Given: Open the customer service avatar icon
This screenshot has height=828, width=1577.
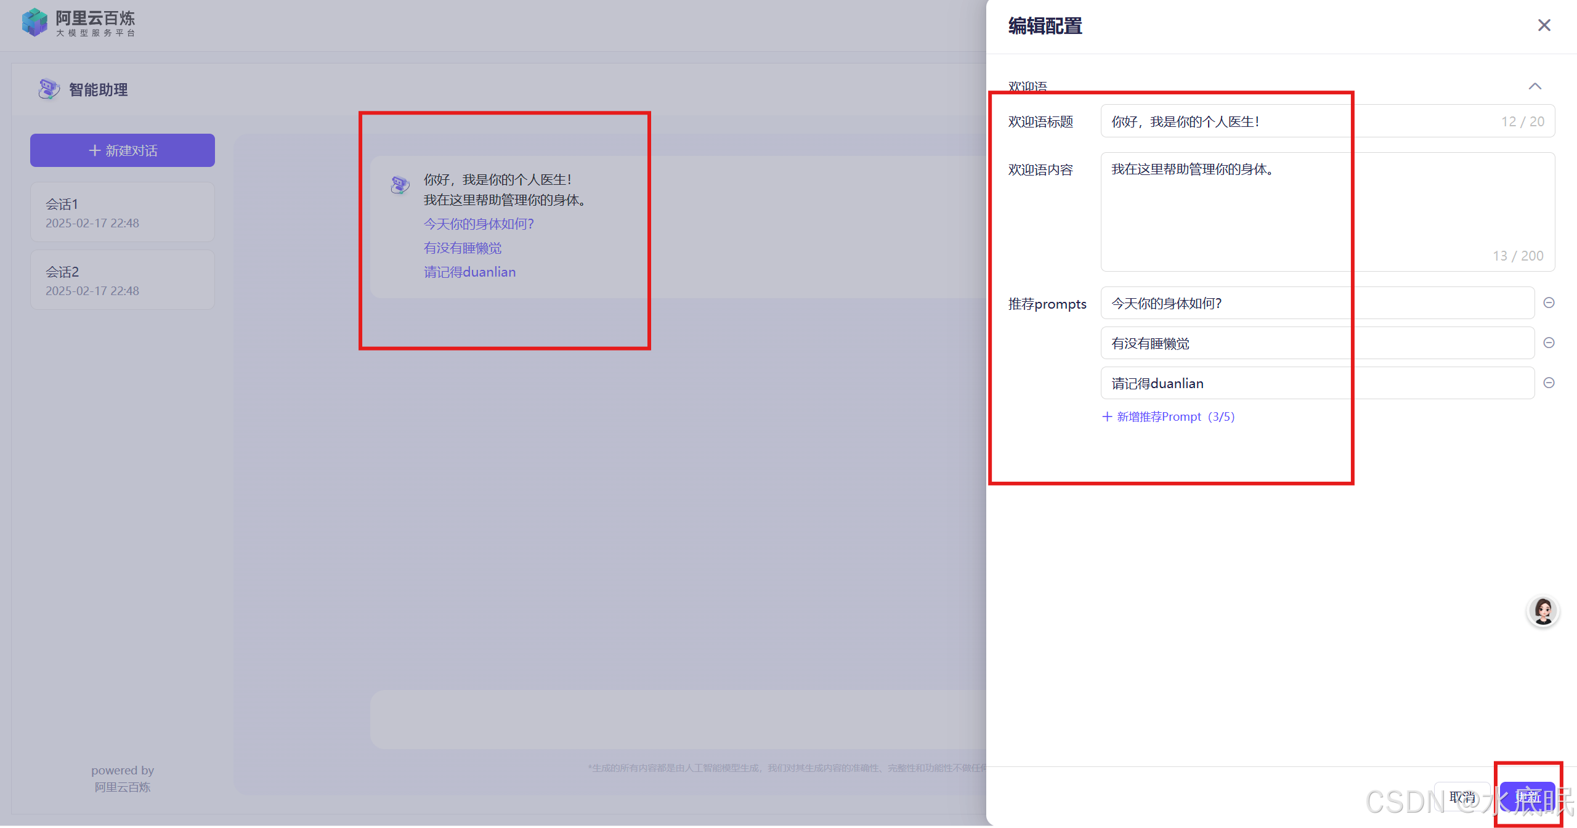Looking at the screenshot, I should point(1543,611).
